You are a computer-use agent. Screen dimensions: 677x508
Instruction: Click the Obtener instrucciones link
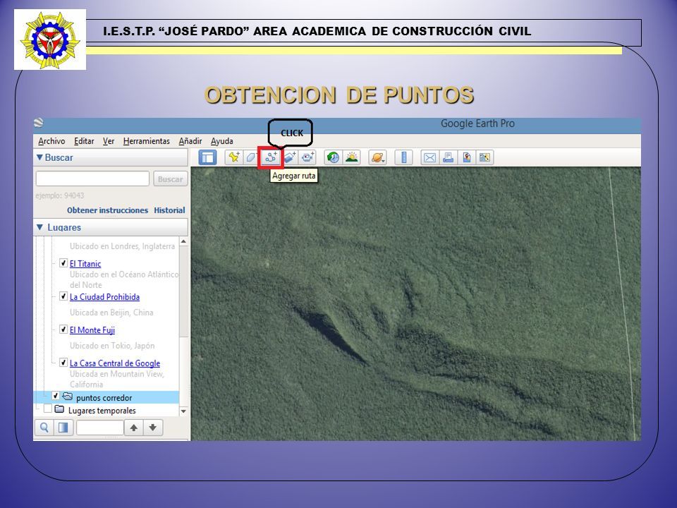tap(107, 210)
